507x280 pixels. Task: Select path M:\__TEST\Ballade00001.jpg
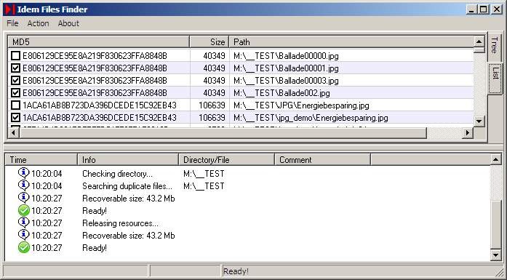click(286, 68)
